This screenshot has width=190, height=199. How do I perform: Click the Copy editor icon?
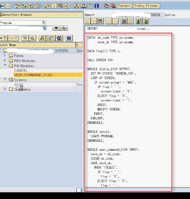[x=94, y=21]
